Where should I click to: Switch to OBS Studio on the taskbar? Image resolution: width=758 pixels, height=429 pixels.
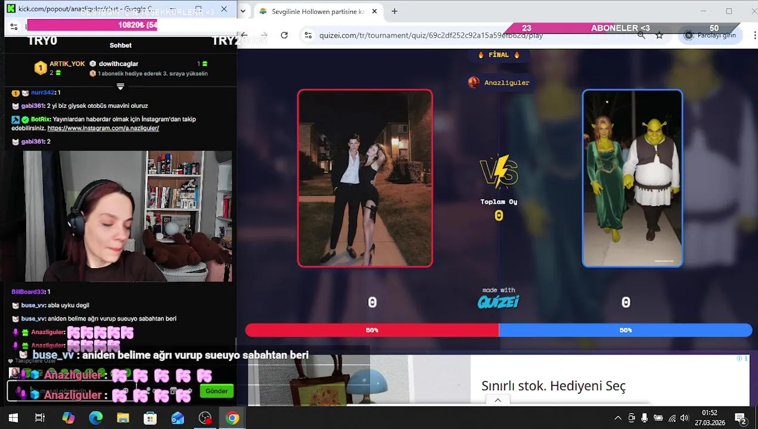[205, 418]
